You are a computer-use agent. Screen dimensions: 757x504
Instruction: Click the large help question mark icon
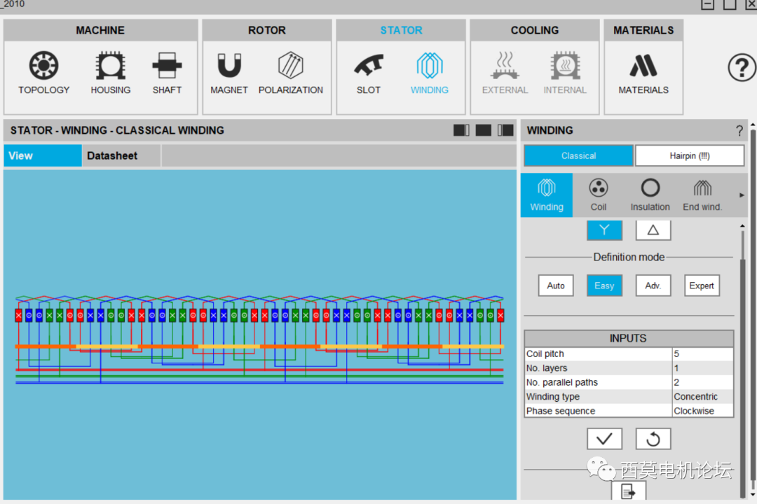point(742,68)
